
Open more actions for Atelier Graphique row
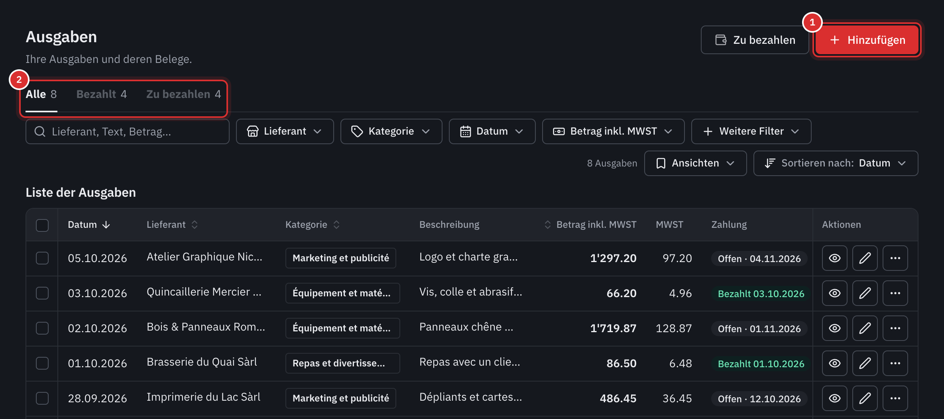point(895,258)
